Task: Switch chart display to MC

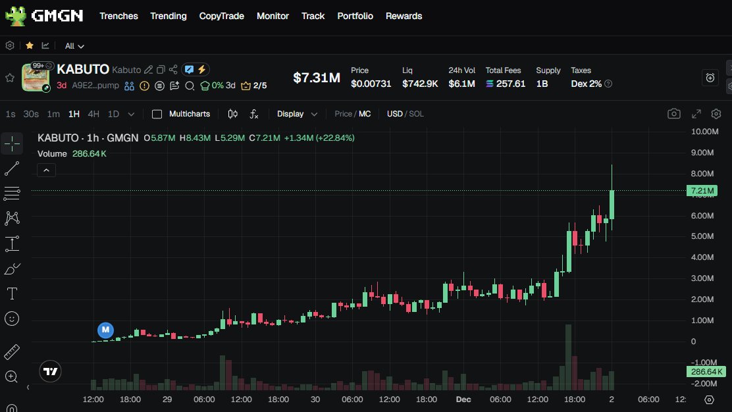Action: 365,114
